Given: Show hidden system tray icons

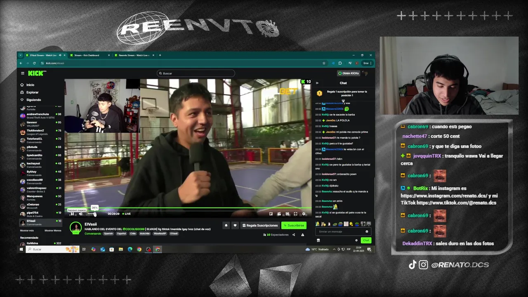Looking at the screenshot, I should 334,249.
